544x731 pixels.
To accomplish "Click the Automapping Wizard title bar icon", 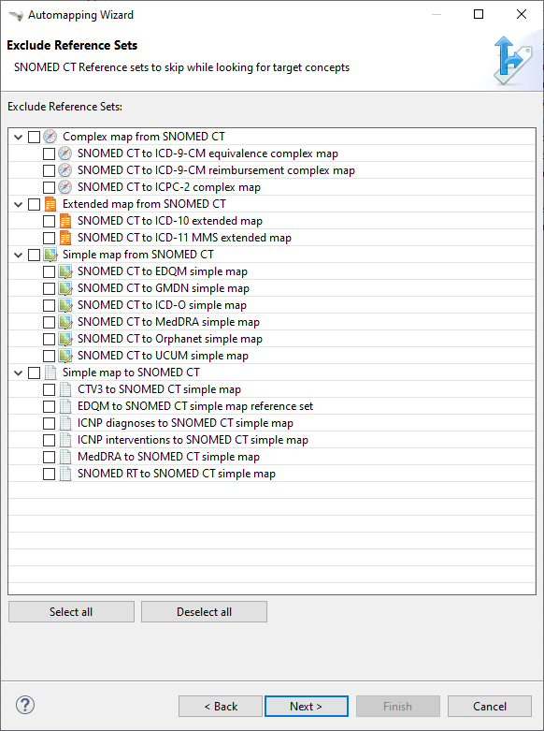I will click(x=15, y=15).
